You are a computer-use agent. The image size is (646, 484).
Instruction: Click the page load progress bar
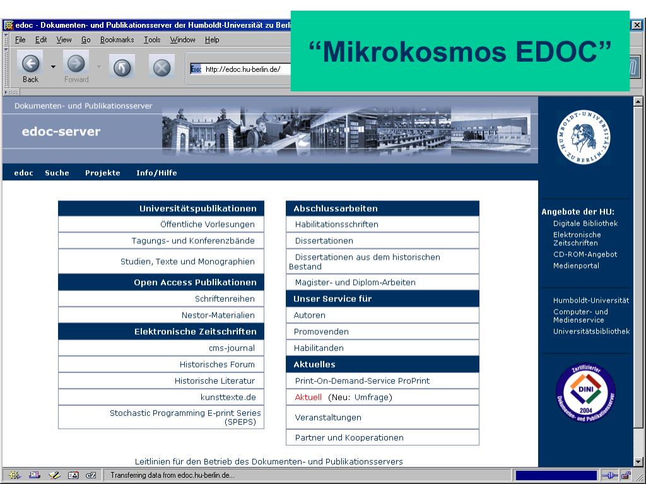point(556,475)
